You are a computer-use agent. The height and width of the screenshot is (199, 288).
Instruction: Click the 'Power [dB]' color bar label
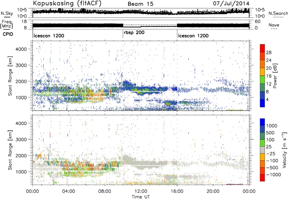275,76
